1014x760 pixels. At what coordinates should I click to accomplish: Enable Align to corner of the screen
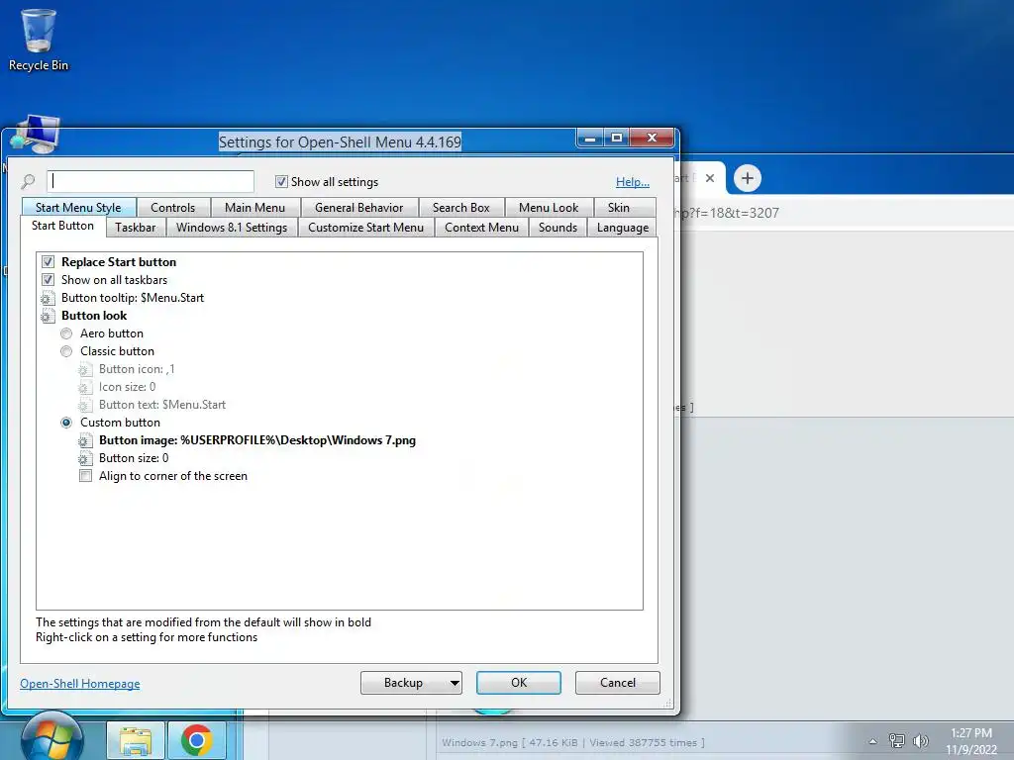click(85, 476)
